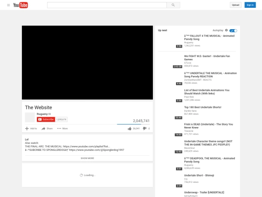This screenshot has width=262, height=197.
Task: Click the Up next heading
Action: pyautogui.click(x=163, y=30)
